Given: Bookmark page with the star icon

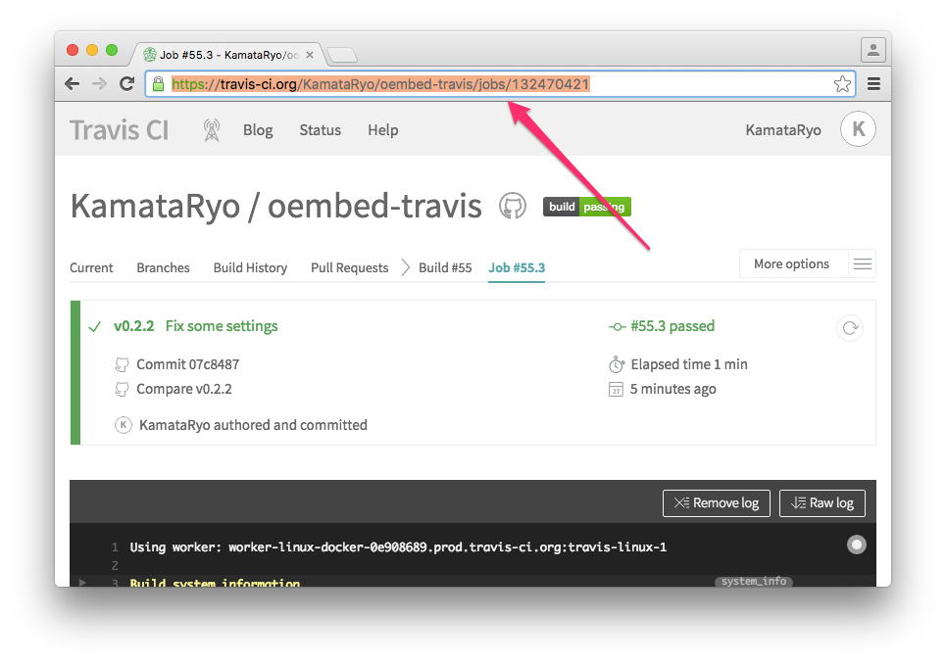Looking at the screenshot, I should 842,84.
